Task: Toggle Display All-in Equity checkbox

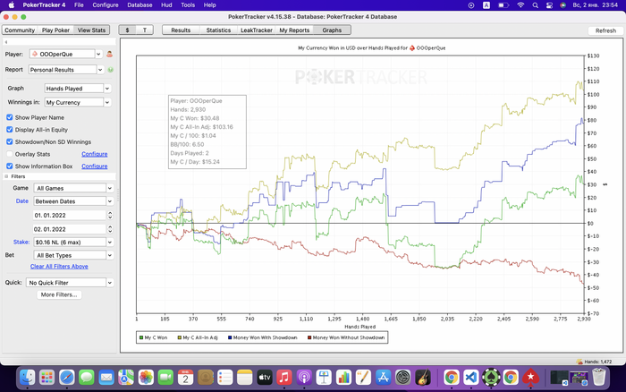Action: click(x=10, y=130)
